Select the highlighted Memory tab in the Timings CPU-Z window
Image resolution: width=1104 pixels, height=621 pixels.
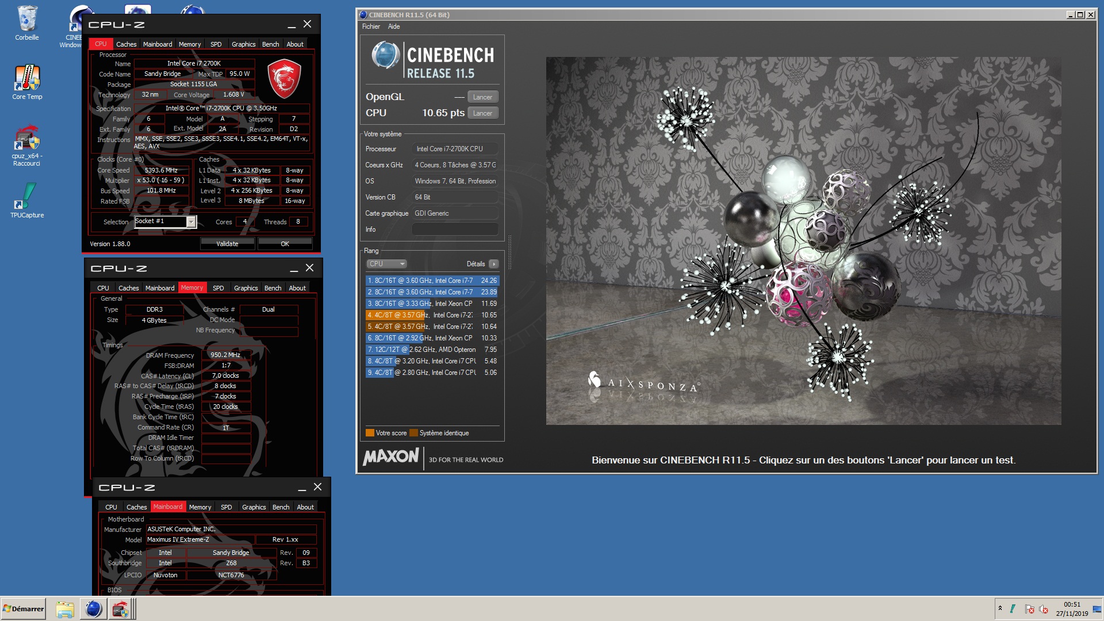[192, 287]
